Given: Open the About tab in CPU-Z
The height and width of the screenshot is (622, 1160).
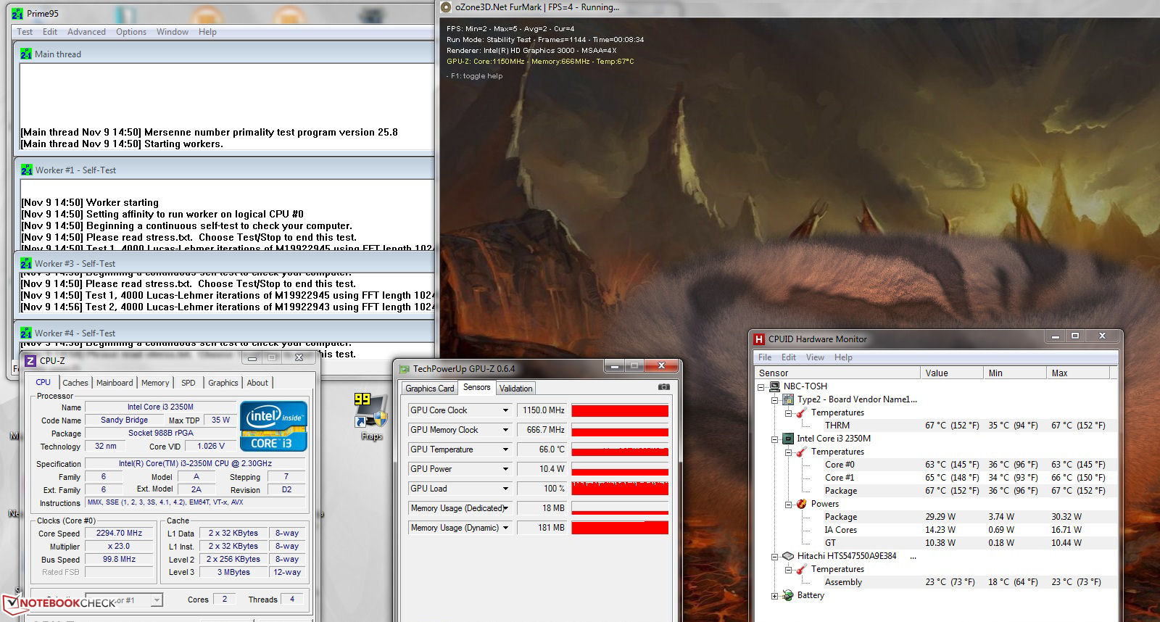Looking at the screenshot, I should coord(257,383).
